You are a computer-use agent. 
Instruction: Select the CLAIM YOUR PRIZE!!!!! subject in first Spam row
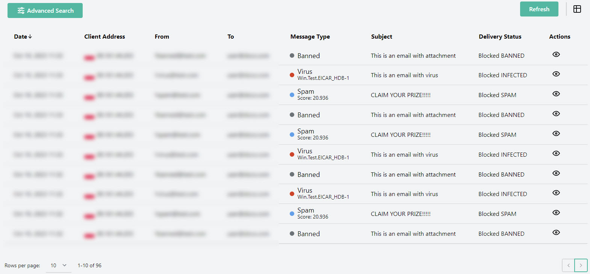pos(401,95)
